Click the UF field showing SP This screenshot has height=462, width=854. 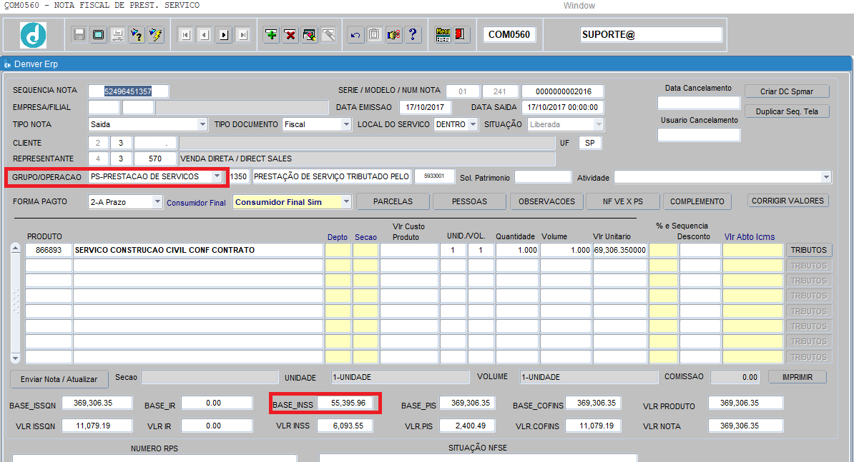590,143
